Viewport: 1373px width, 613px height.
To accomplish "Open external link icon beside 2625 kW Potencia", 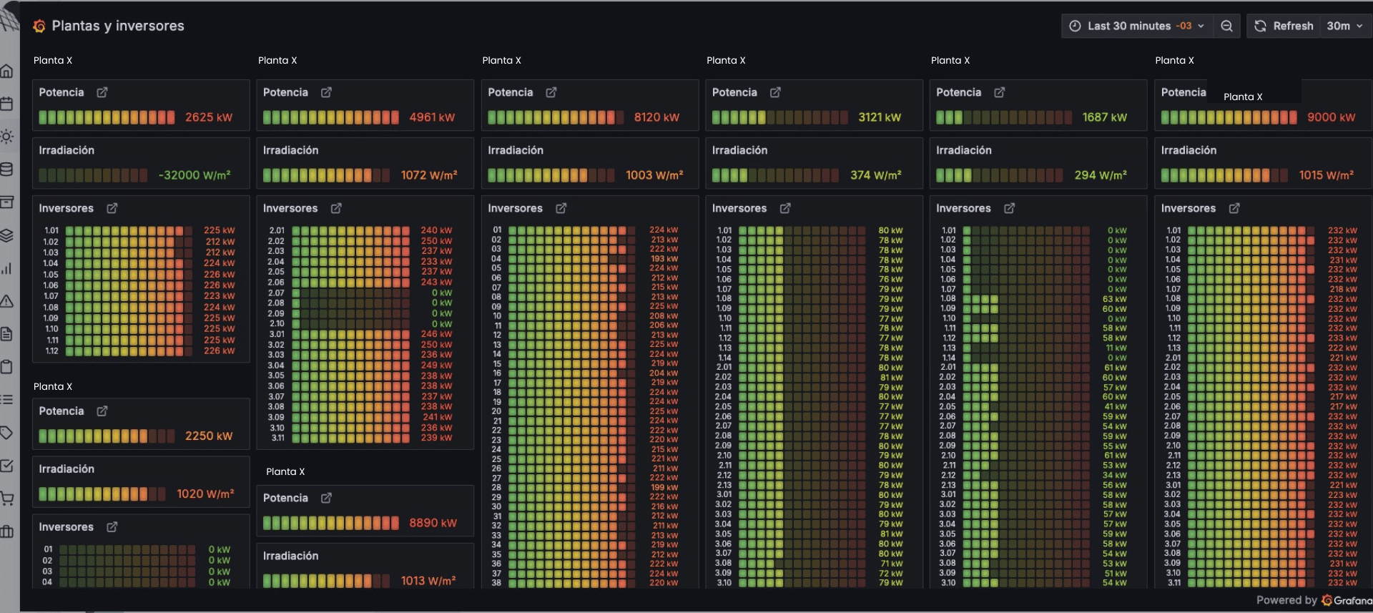I will [102, 92].
